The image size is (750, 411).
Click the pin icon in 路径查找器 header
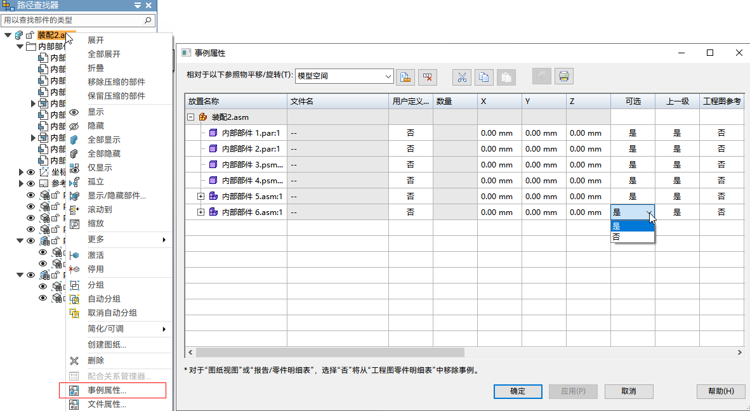tap(138, 6)
